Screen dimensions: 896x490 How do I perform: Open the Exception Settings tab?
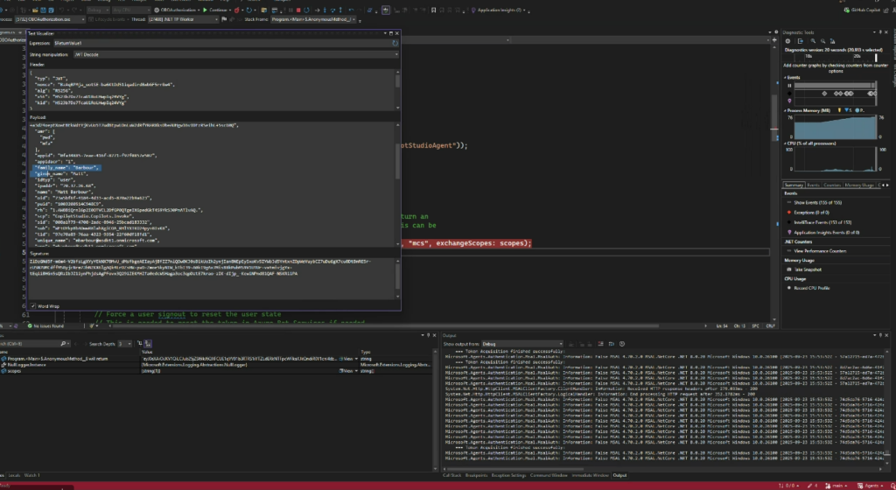pos(508,475)
